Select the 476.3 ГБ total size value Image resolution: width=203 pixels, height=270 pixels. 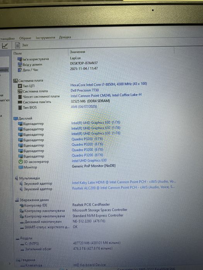[93, 248]
